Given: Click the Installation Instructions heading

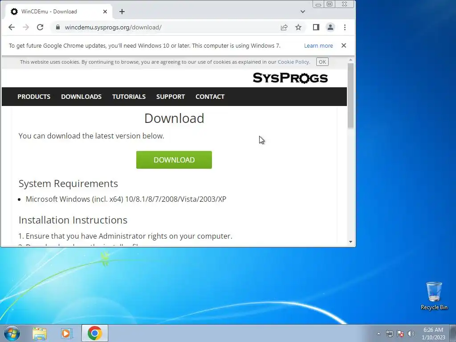Looking at the screenshot, I should (73, 220).
